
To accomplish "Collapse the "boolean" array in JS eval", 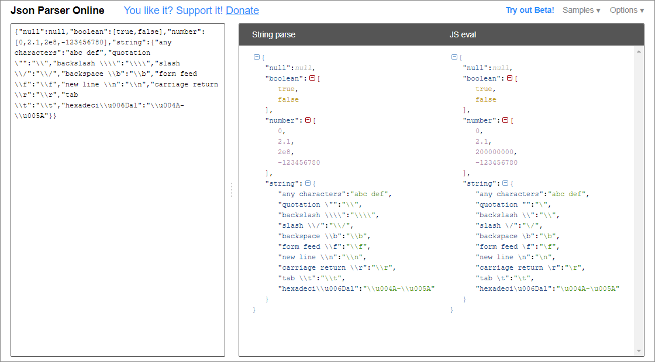I will pos(509,78).
